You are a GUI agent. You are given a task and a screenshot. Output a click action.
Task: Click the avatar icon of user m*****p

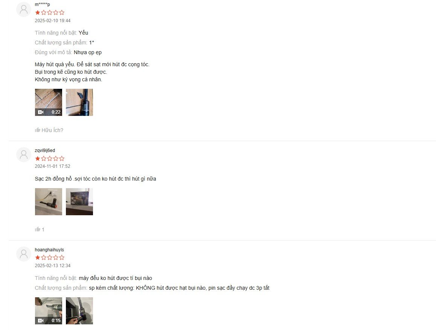click(x=24, y=9)
